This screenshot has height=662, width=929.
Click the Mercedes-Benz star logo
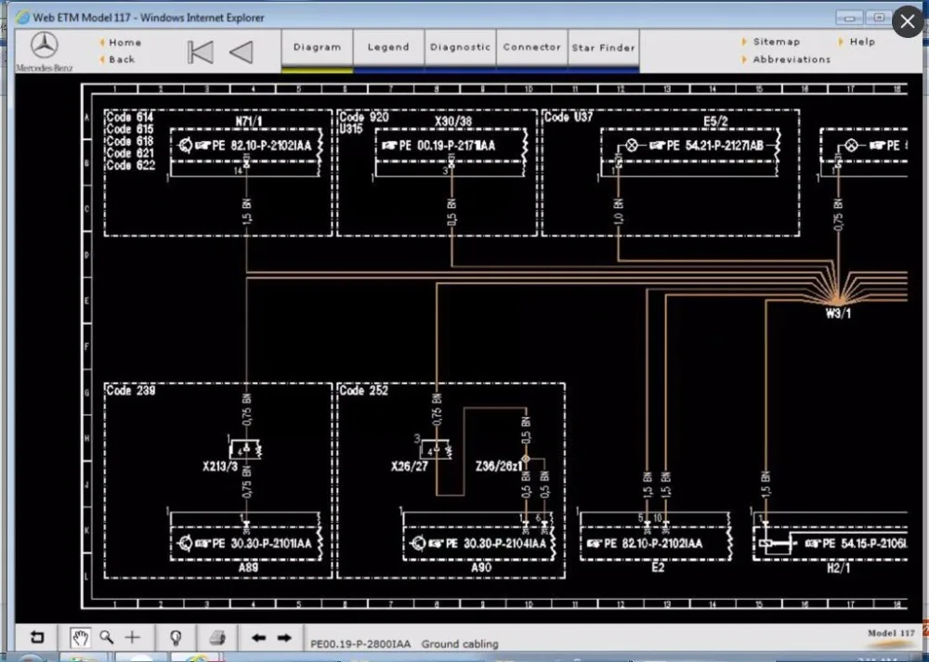45,46
